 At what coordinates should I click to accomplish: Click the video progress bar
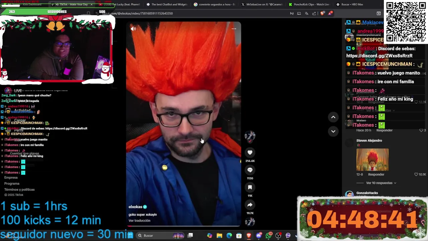click(x=183, y=226)
